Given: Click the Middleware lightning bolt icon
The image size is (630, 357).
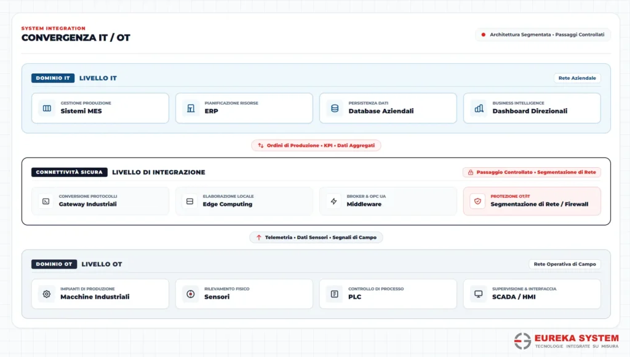Looking at the screenshot, I should 334,202.
